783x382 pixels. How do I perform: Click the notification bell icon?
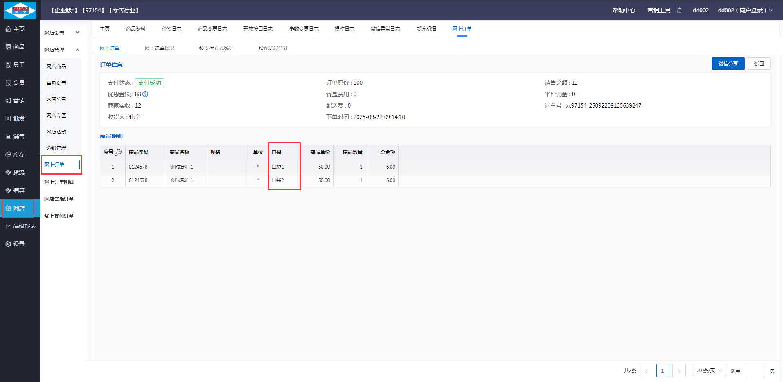(x=679, y=10)
